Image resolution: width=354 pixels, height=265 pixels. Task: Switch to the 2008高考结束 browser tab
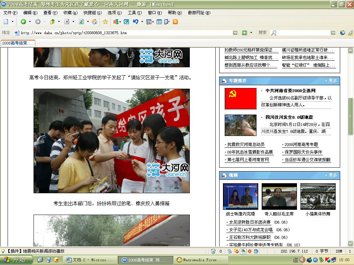pos(17,43)
